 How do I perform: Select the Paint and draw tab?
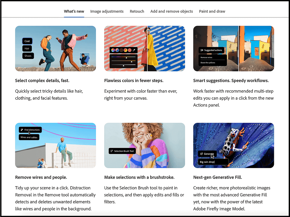click(212, 11)
